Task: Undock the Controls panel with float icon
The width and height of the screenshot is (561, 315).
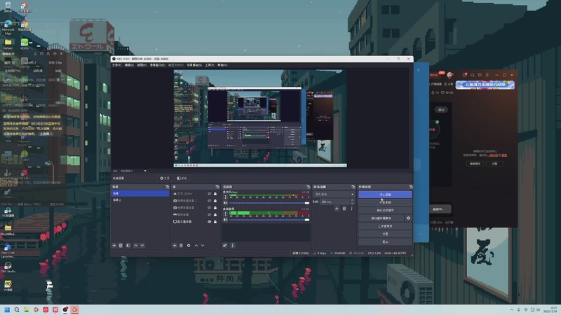Action: (410, 187)
